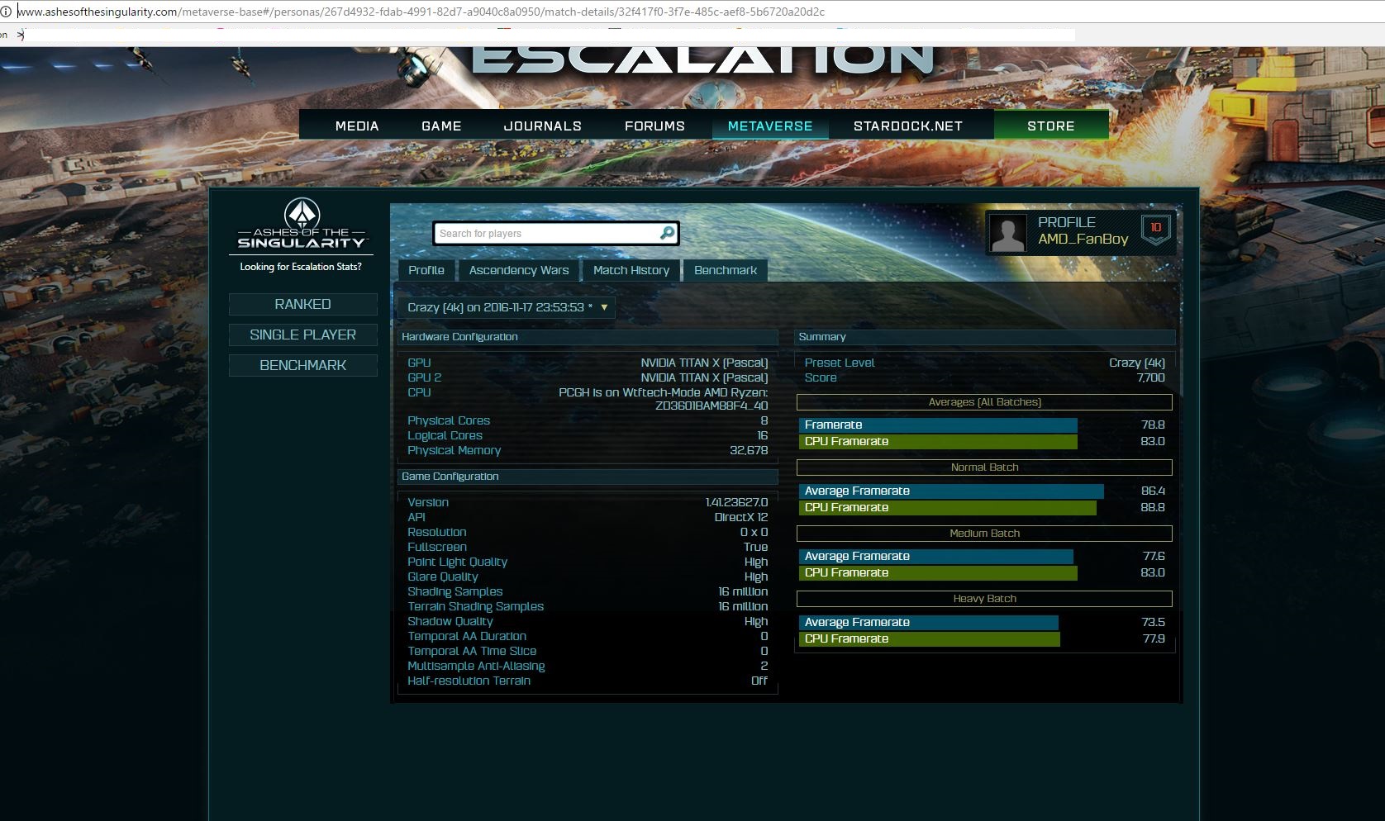The image size is (1385, 821).
Task: Click the Terrain Shading Samples label
Action: coord(475,606)
